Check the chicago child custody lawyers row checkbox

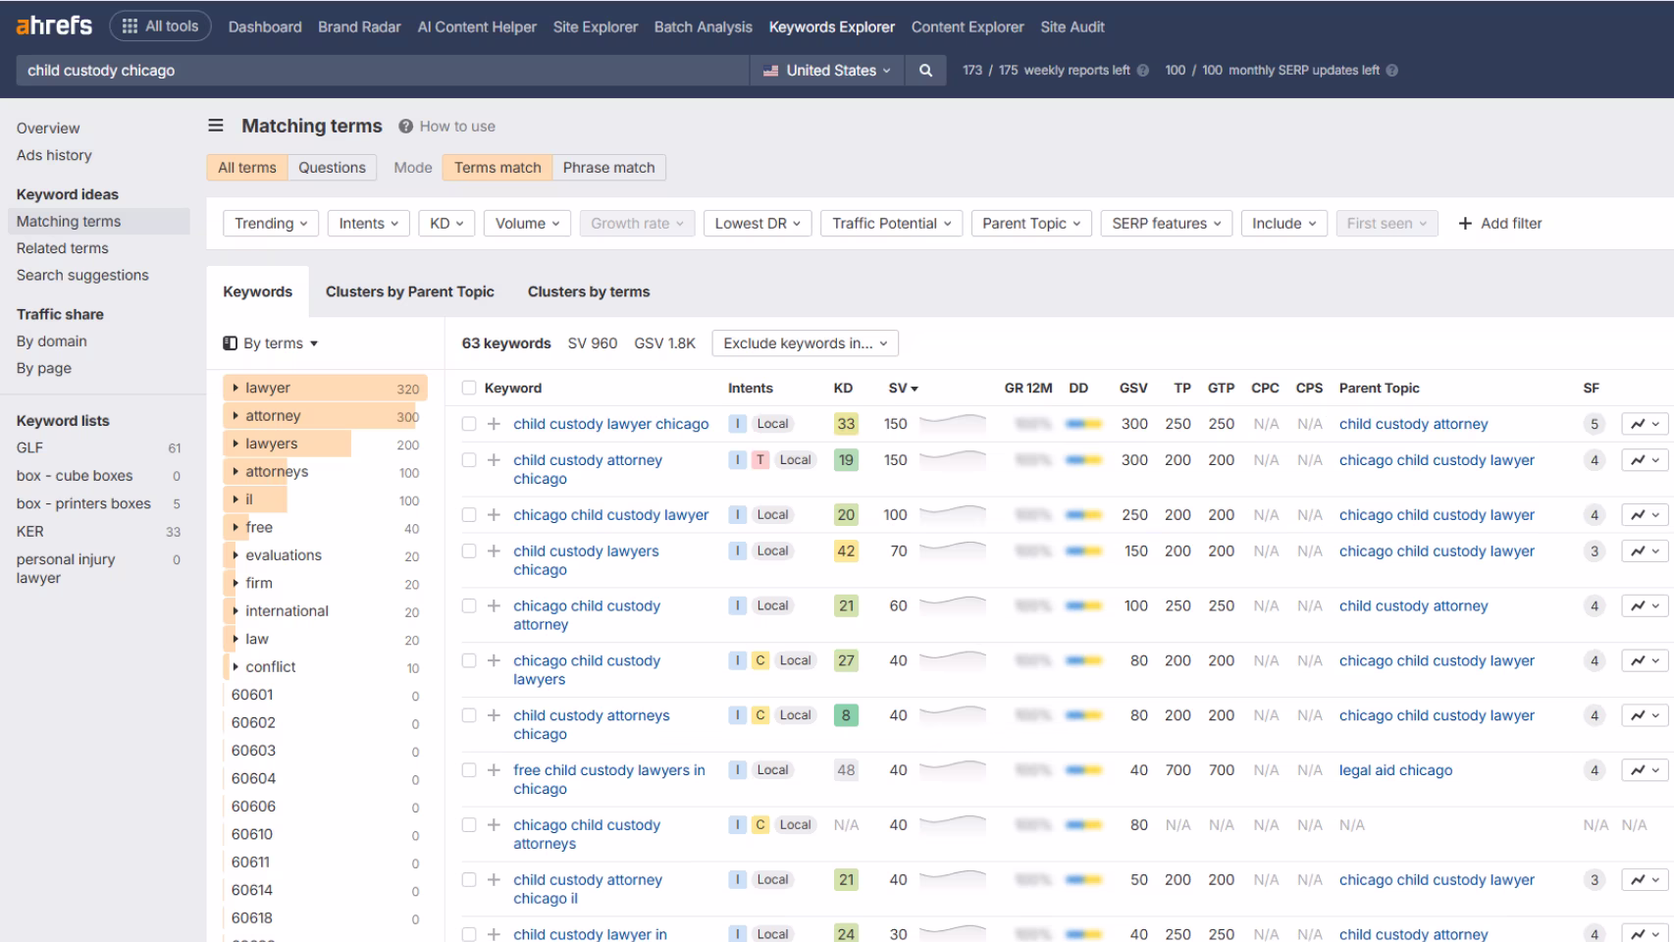point(469,660)
